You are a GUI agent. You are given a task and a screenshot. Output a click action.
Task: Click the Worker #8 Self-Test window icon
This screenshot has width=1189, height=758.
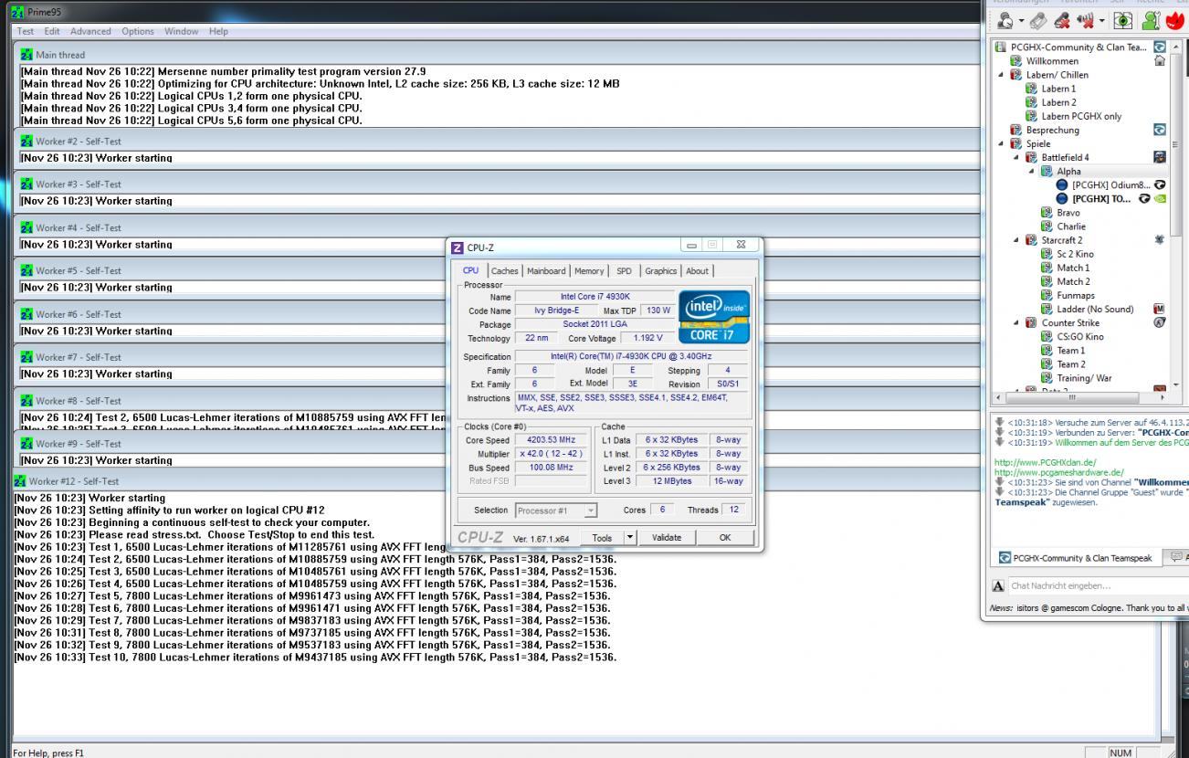coord(26,401)
